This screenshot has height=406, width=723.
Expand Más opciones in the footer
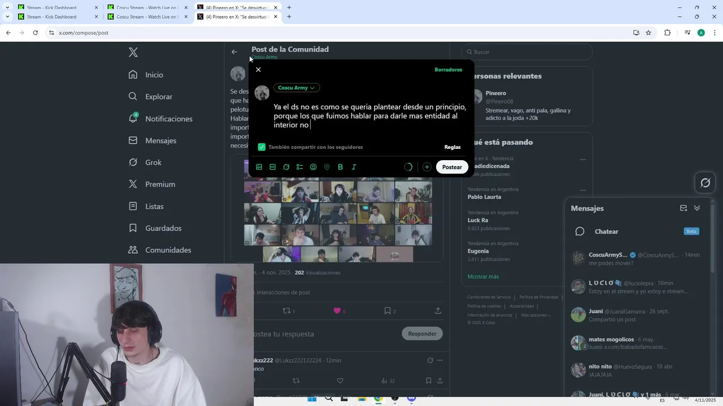point(535,315)
